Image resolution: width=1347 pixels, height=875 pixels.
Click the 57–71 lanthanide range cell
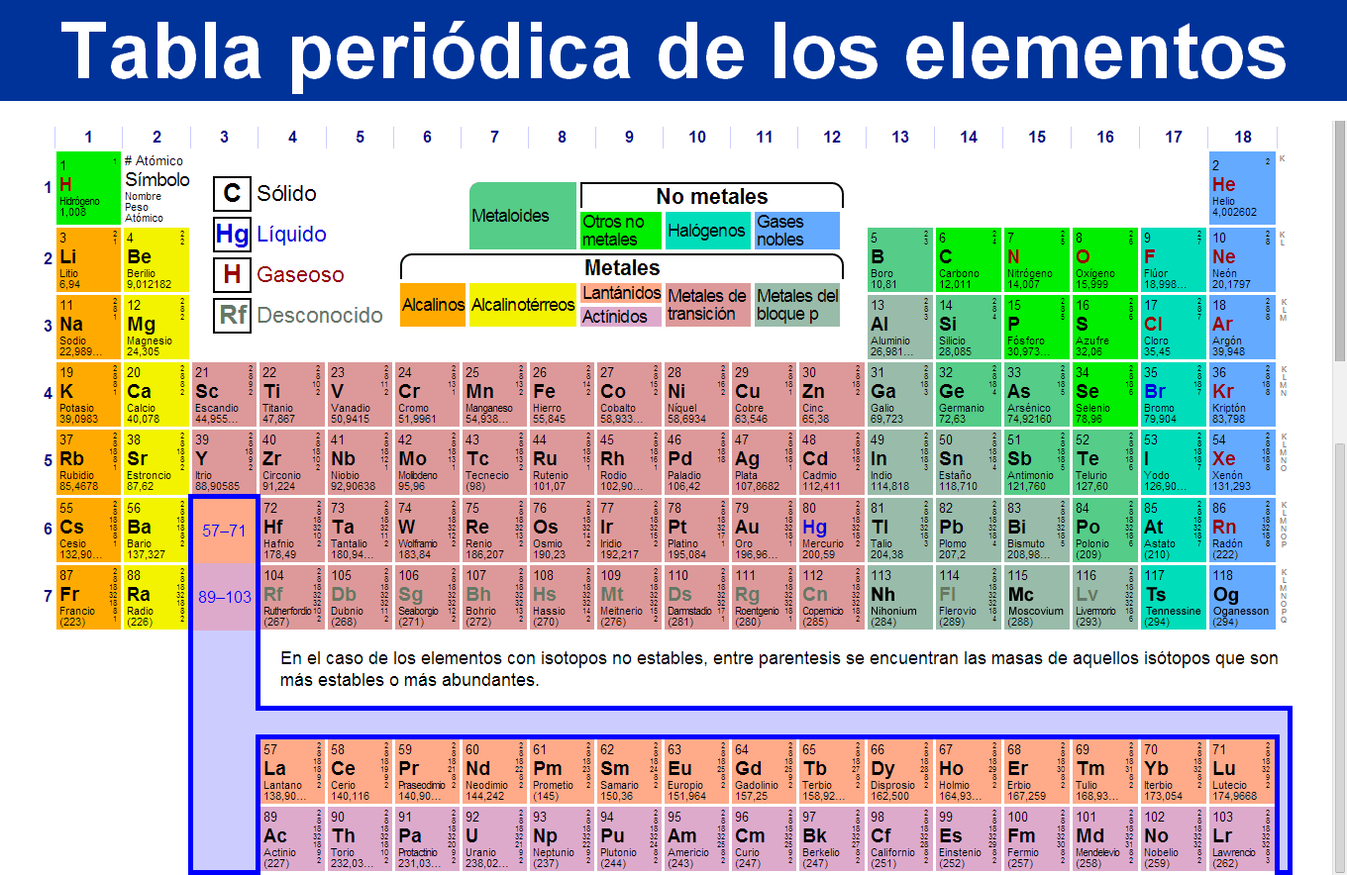[x=223, y=530]
